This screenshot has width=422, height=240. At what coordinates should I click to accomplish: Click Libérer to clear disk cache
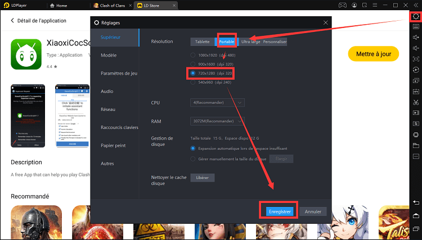(203, 178)
